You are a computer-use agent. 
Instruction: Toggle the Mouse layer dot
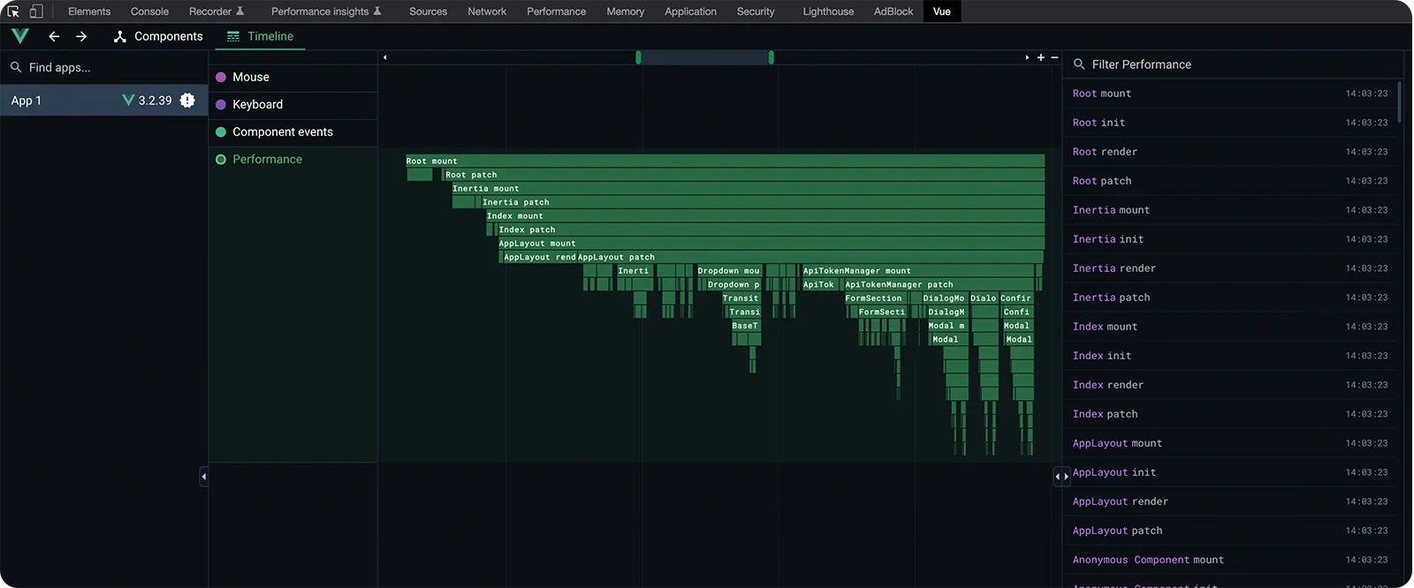tap(221, 77)
